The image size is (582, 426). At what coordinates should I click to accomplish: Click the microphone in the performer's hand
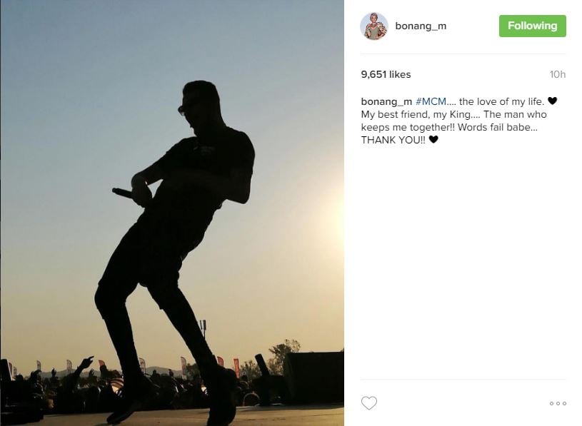coord(123,193)
